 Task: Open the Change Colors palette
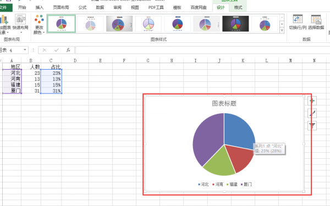coord(39,24)
